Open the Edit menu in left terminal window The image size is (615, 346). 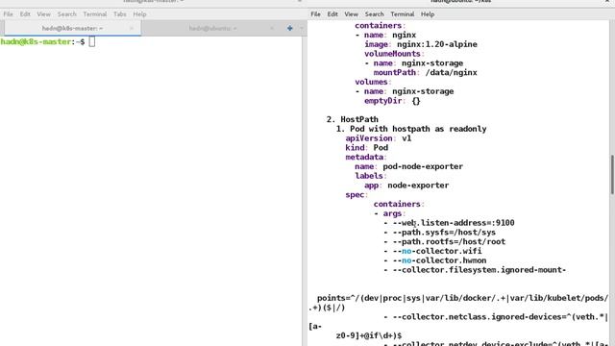click(25, 14)
